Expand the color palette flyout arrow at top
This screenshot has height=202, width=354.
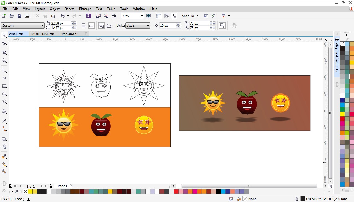click(x=347, y=35)
